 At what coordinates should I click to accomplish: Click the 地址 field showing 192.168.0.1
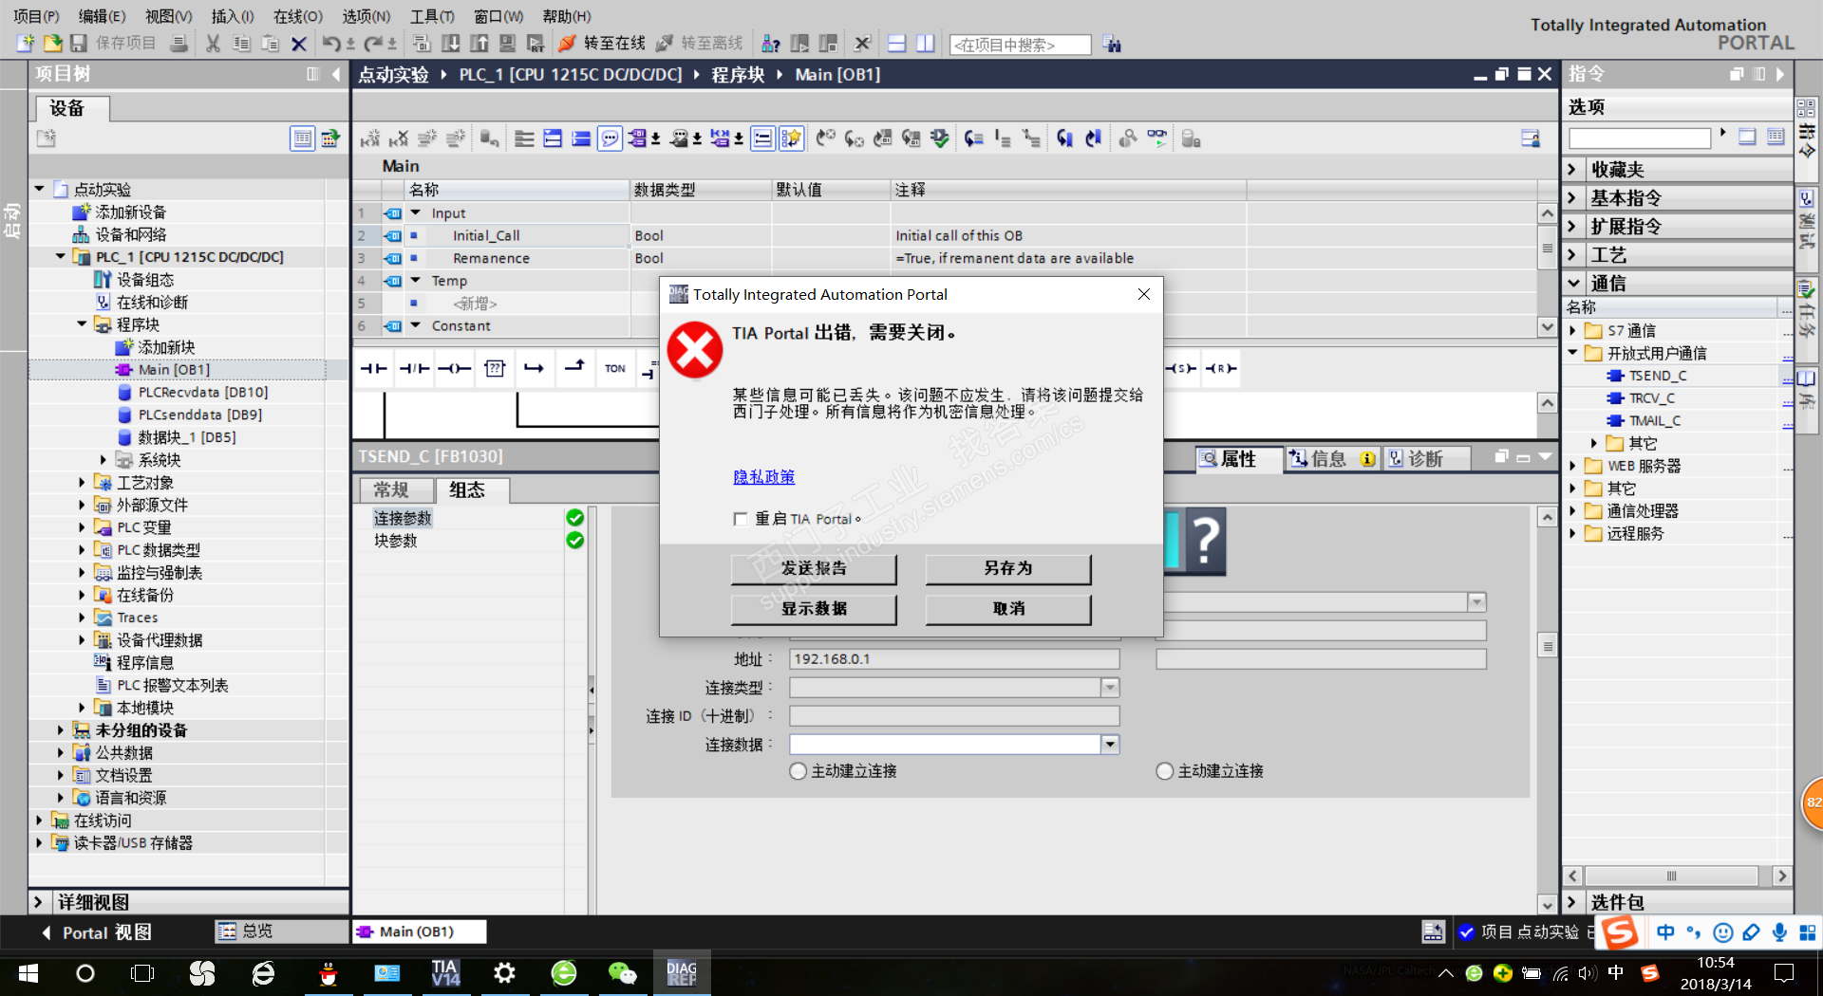[x=954, y=659]
